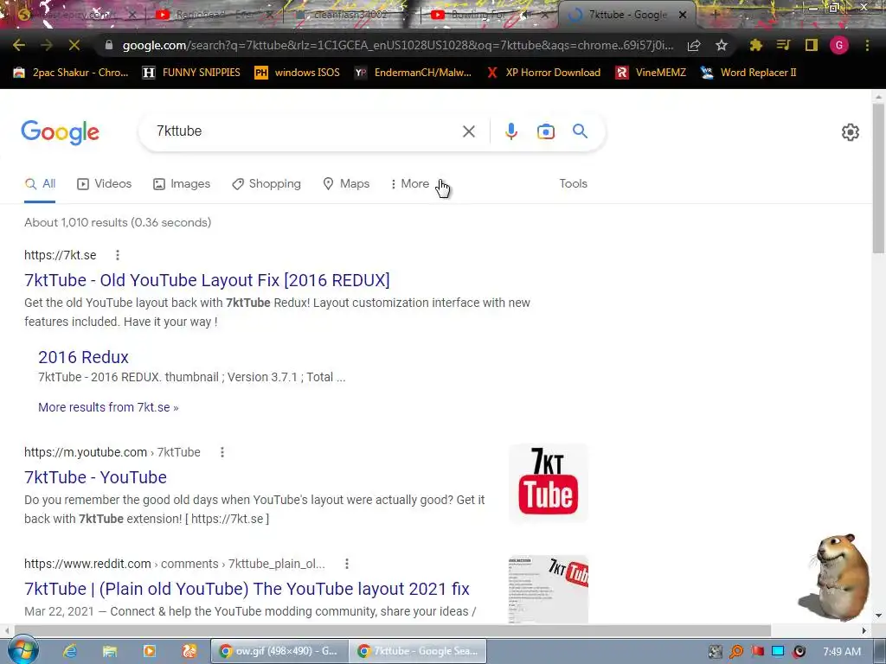Switch to Shopping results
Viewport: 886px width, 664px height.
point(266,184)
